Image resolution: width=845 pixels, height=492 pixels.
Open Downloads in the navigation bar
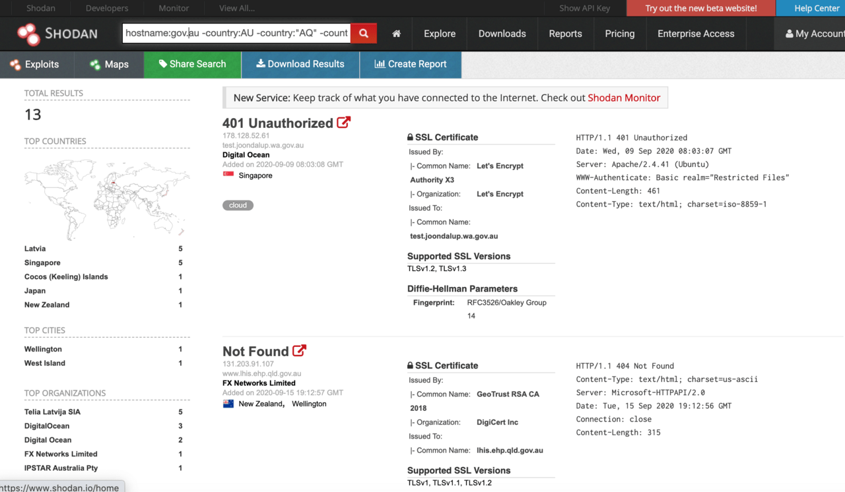tap(502, 34)
